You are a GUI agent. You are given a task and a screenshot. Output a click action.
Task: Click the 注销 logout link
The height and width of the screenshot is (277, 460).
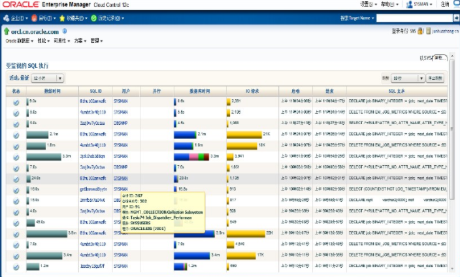click(x=445, y=4)
